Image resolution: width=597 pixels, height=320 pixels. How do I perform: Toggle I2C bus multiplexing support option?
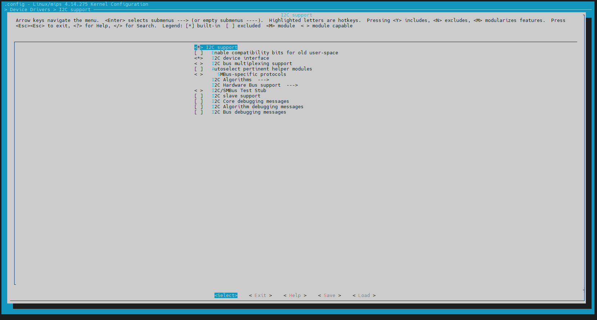click(252, 64)
